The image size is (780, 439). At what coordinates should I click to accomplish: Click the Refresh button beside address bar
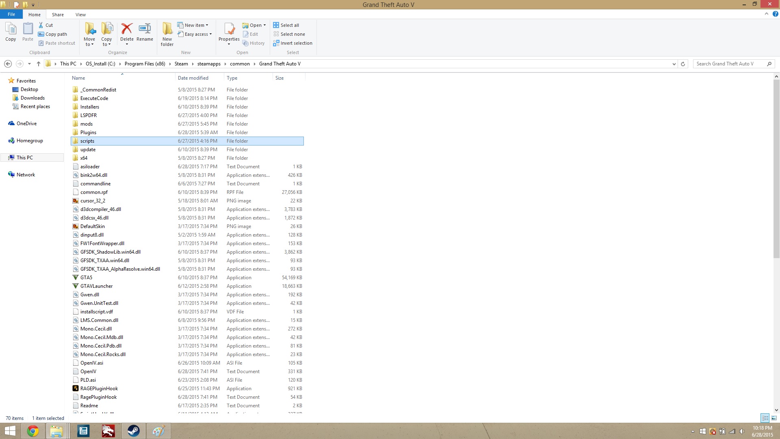(x=683, y=64)
